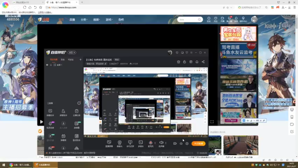This screenshot has width=298, height=168.
Task: Open speaker options arrow
Action: click(x=166, y=143)
